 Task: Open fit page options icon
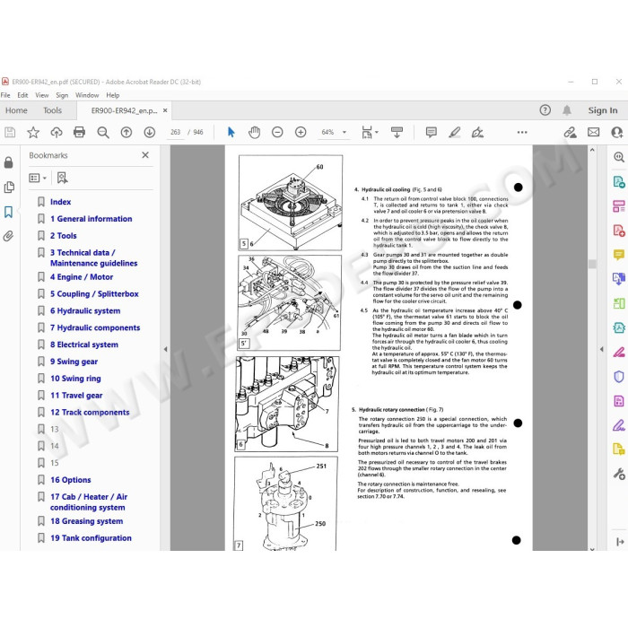370,132
